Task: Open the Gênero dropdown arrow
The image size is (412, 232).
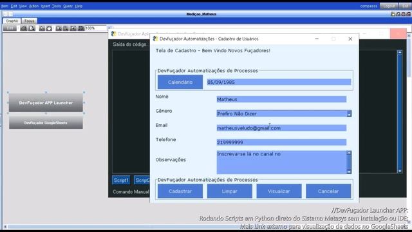Action: point(349,113)
